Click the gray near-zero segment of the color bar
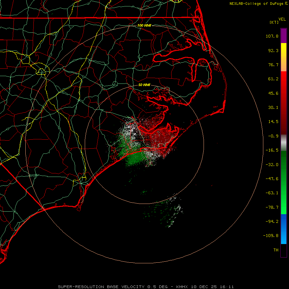The width and height of the screenshot is (289, 289). (x=284, y=143)
